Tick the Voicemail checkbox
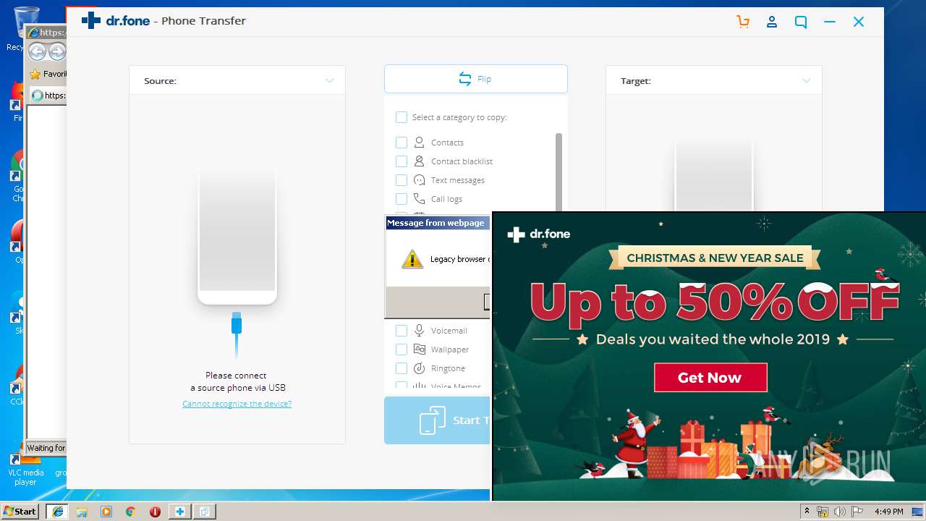Viewport: 926px width, 521px height. click(402, 331)
